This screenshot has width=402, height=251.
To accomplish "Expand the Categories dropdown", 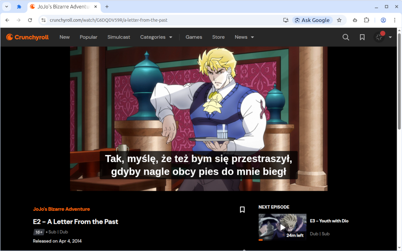I will coord(156,37).
